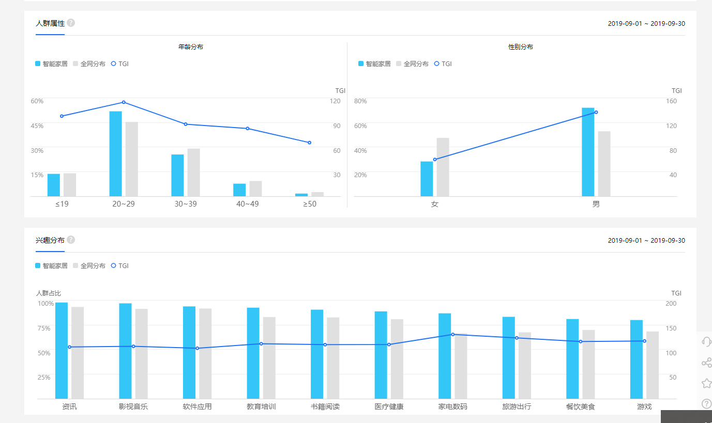Select the 人群属性 tab heading
The height and width of the screenshot is (423, 712).
point(50,24)
